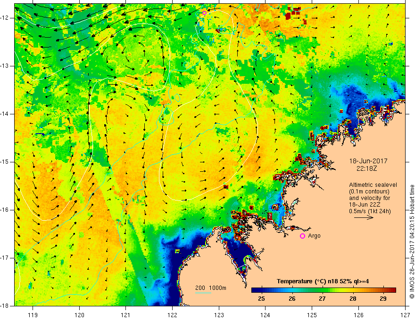Click the 0.5m/s velocity scale arrow
Viewport: 415px width, 320px height.
click(364, 217)
